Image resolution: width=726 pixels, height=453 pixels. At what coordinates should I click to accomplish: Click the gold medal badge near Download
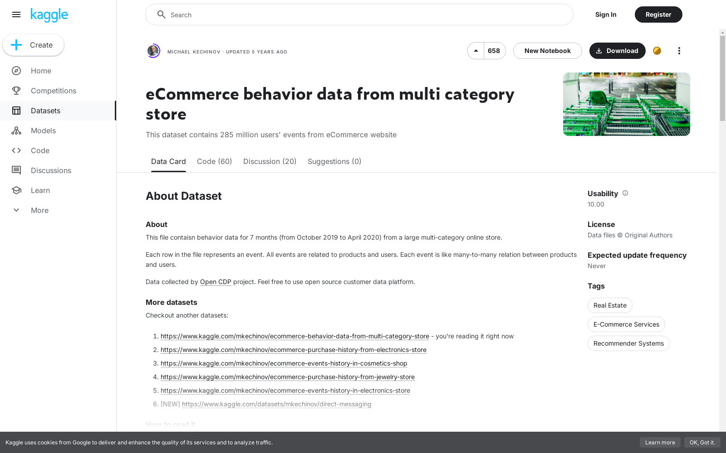coord(657,51)
